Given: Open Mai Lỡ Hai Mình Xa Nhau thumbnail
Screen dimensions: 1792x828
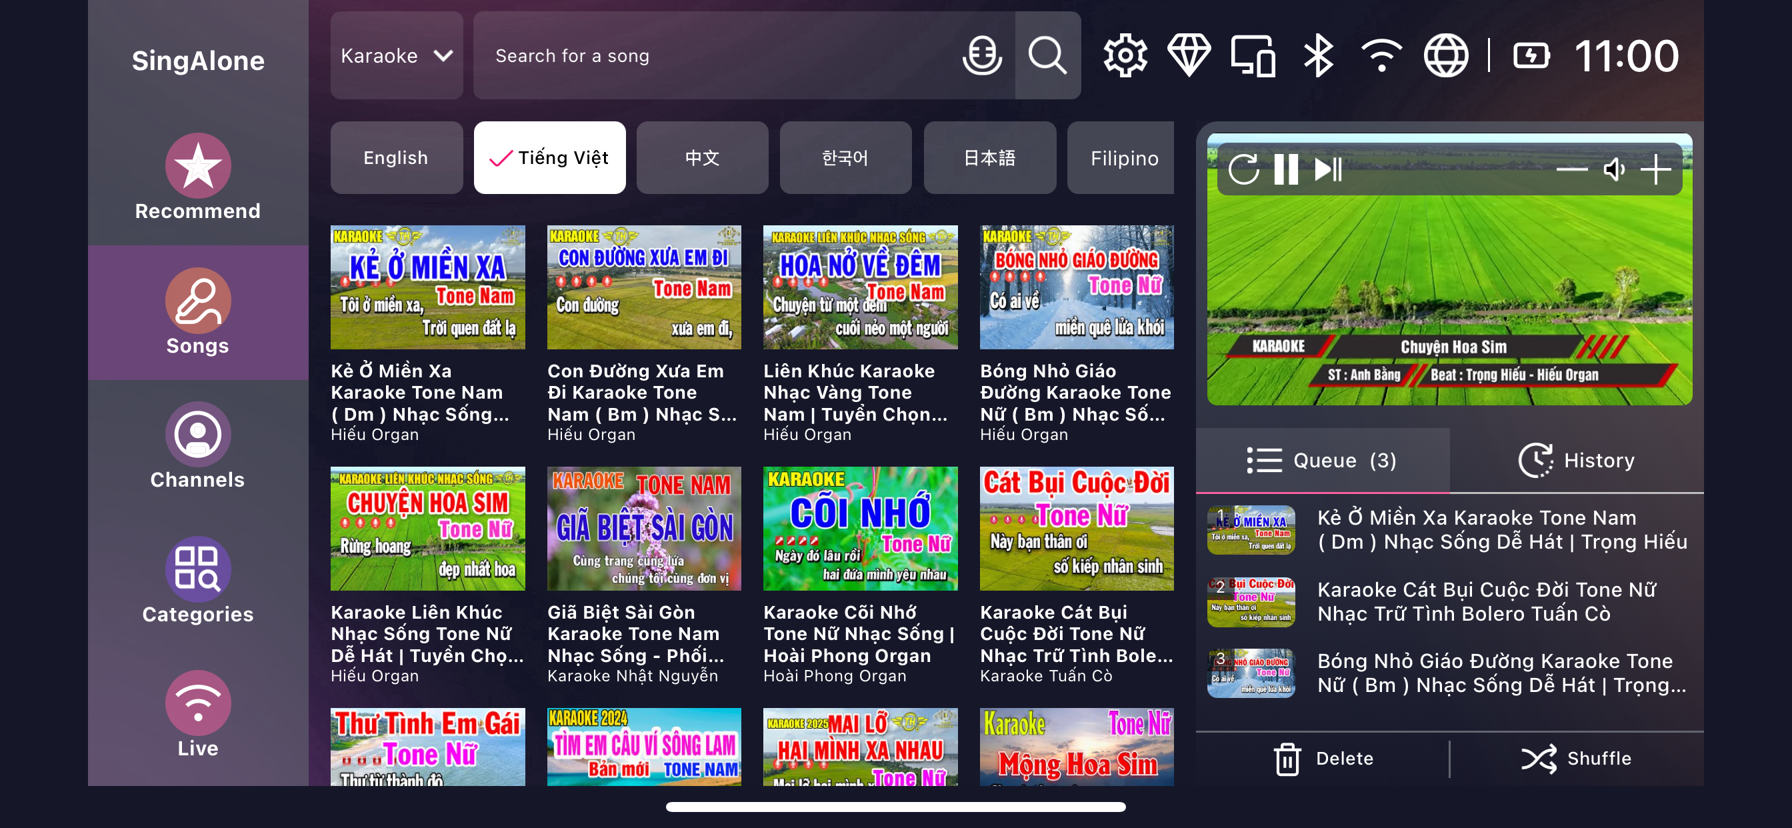Looking at the screenshot, I should click(861, 747).
